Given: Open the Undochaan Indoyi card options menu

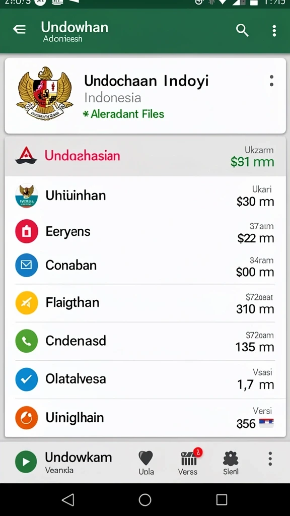Looking at the screenshot, I should pyautogui.click(x=271, y=81).
